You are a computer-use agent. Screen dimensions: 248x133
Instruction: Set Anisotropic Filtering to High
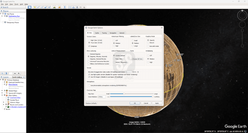(x=114, y=46)
